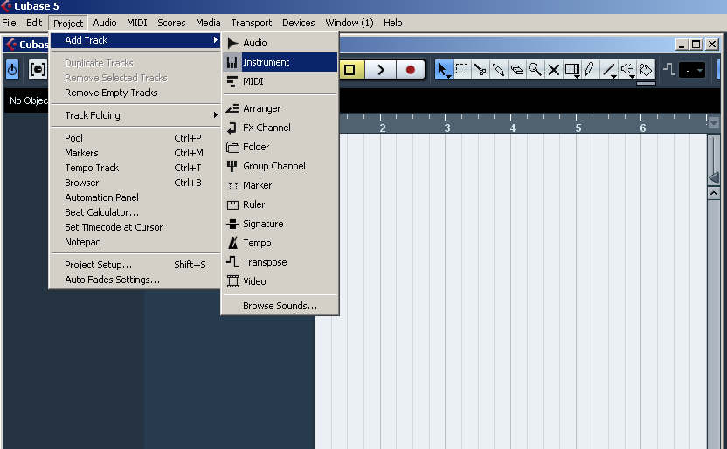Image resolution: width=727 pixels, height=449 pixels.
Task: Add a Tempo track from submenu
Action: (280, 243)
